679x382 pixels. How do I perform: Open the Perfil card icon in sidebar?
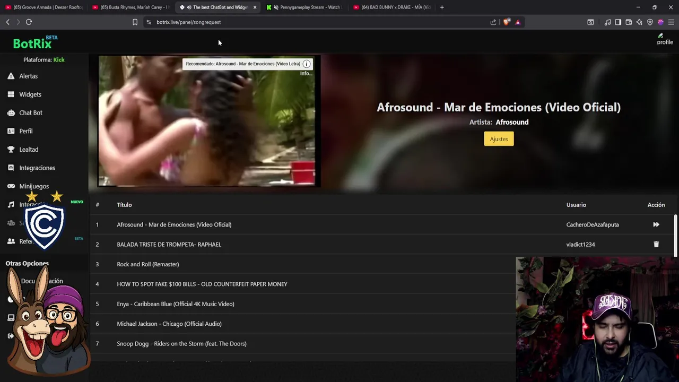(x=11, y=131)
